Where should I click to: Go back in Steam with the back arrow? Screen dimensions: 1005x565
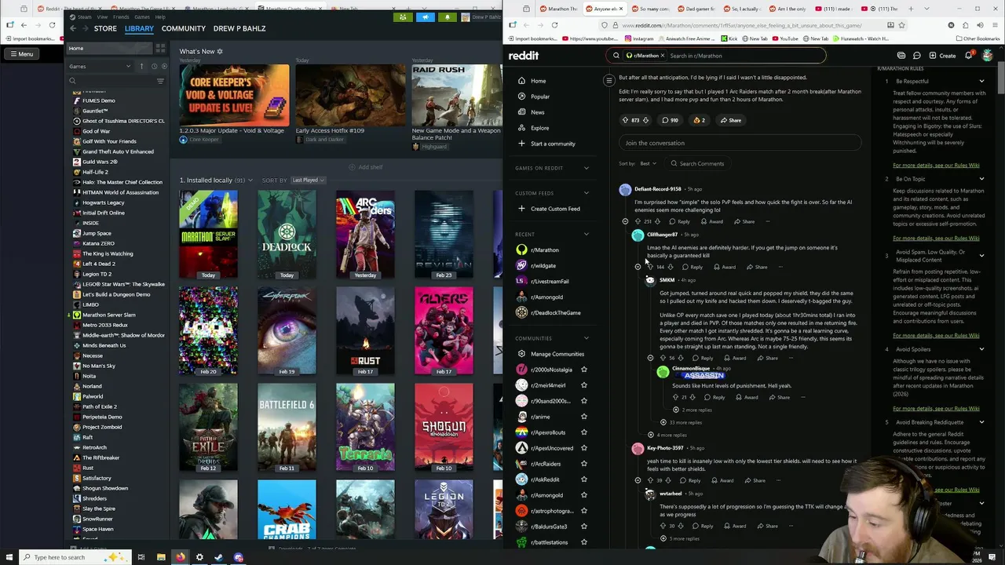(73, 28)
